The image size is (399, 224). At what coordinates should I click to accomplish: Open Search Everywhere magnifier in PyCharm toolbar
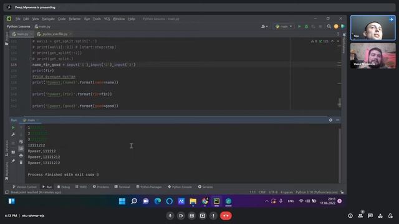[x=329, y=26]
